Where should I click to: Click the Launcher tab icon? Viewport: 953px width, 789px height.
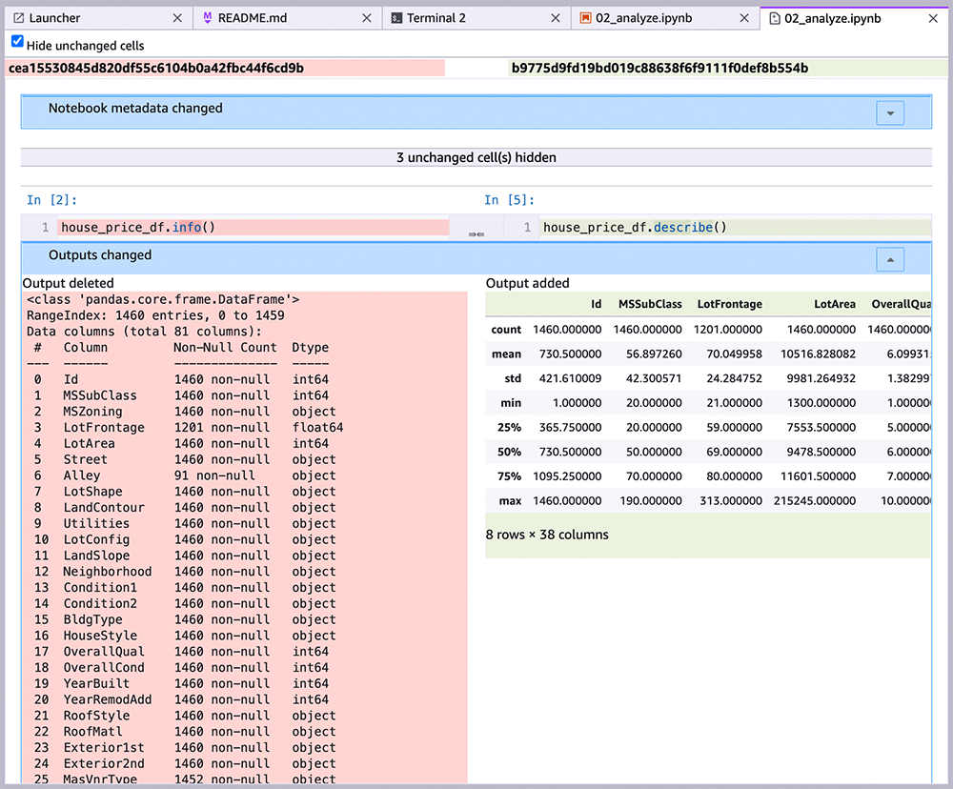[x=19, y=18]
